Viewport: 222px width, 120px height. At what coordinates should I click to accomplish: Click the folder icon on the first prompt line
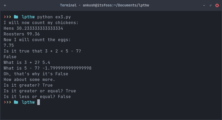(16, 17)
